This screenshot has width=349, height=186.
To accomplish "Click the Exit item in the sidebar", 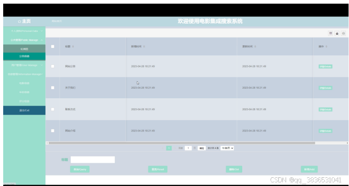I will [24, 111].
